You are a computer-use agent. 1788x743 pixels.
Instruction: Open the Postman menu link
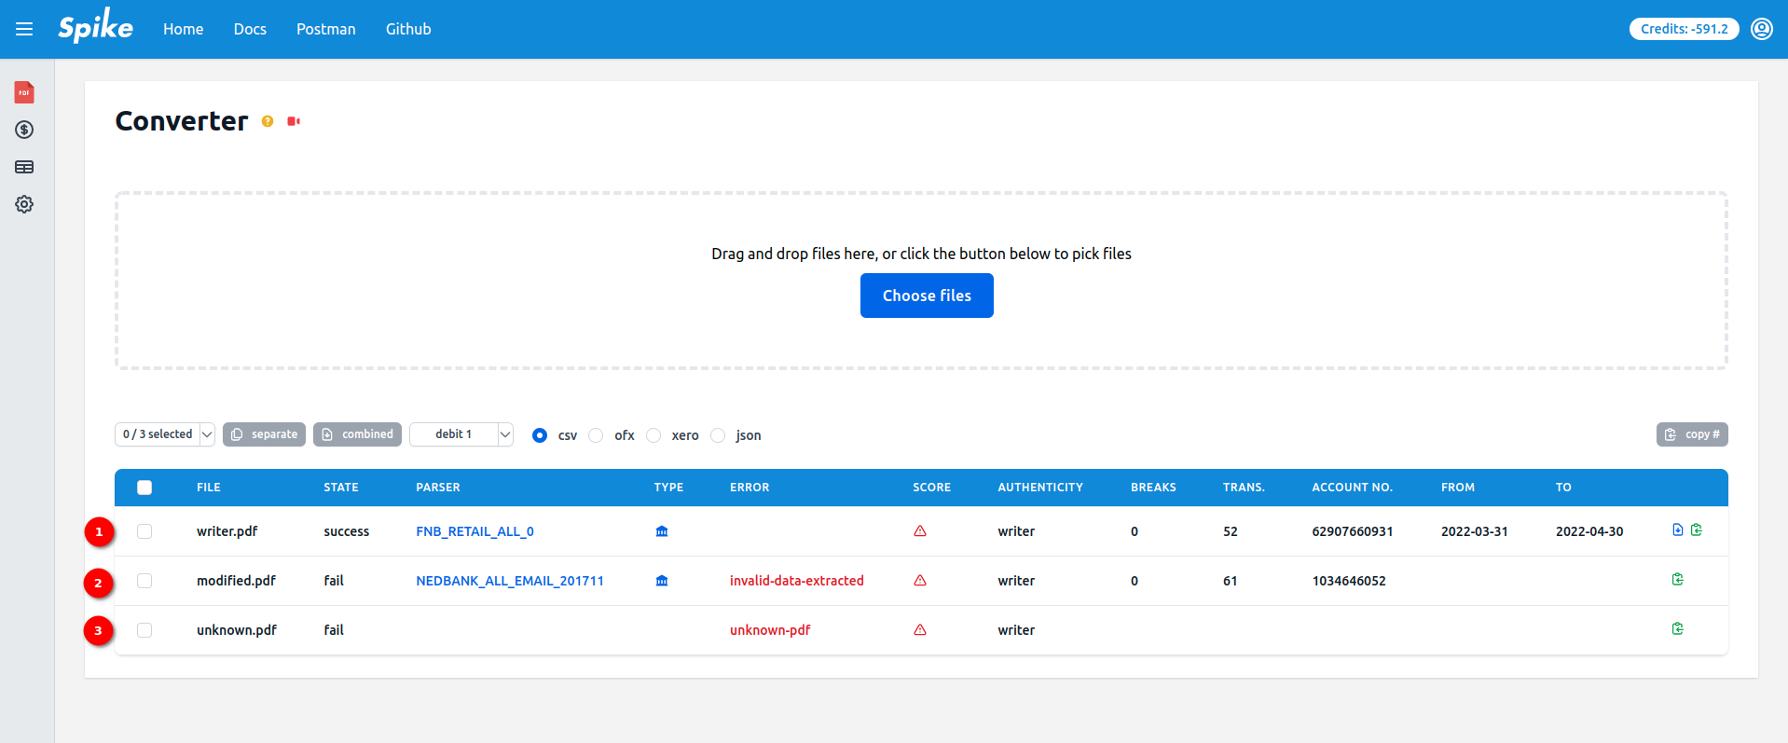[x=325, y=29]
